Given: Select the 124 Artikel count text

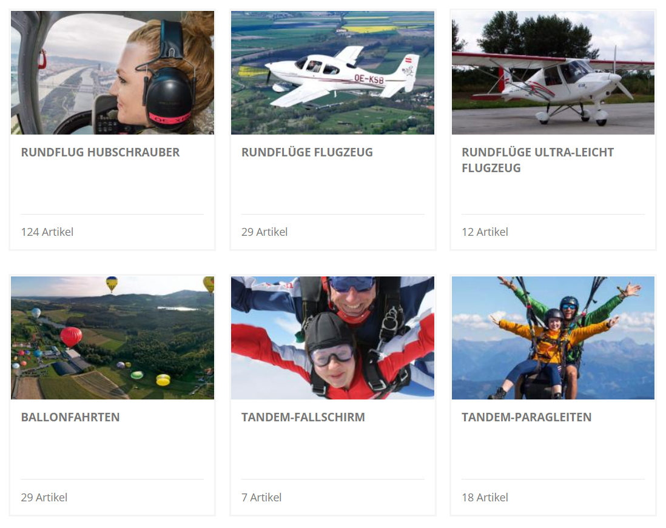Looking at the screenshot, I should click(x=47, y=232).
